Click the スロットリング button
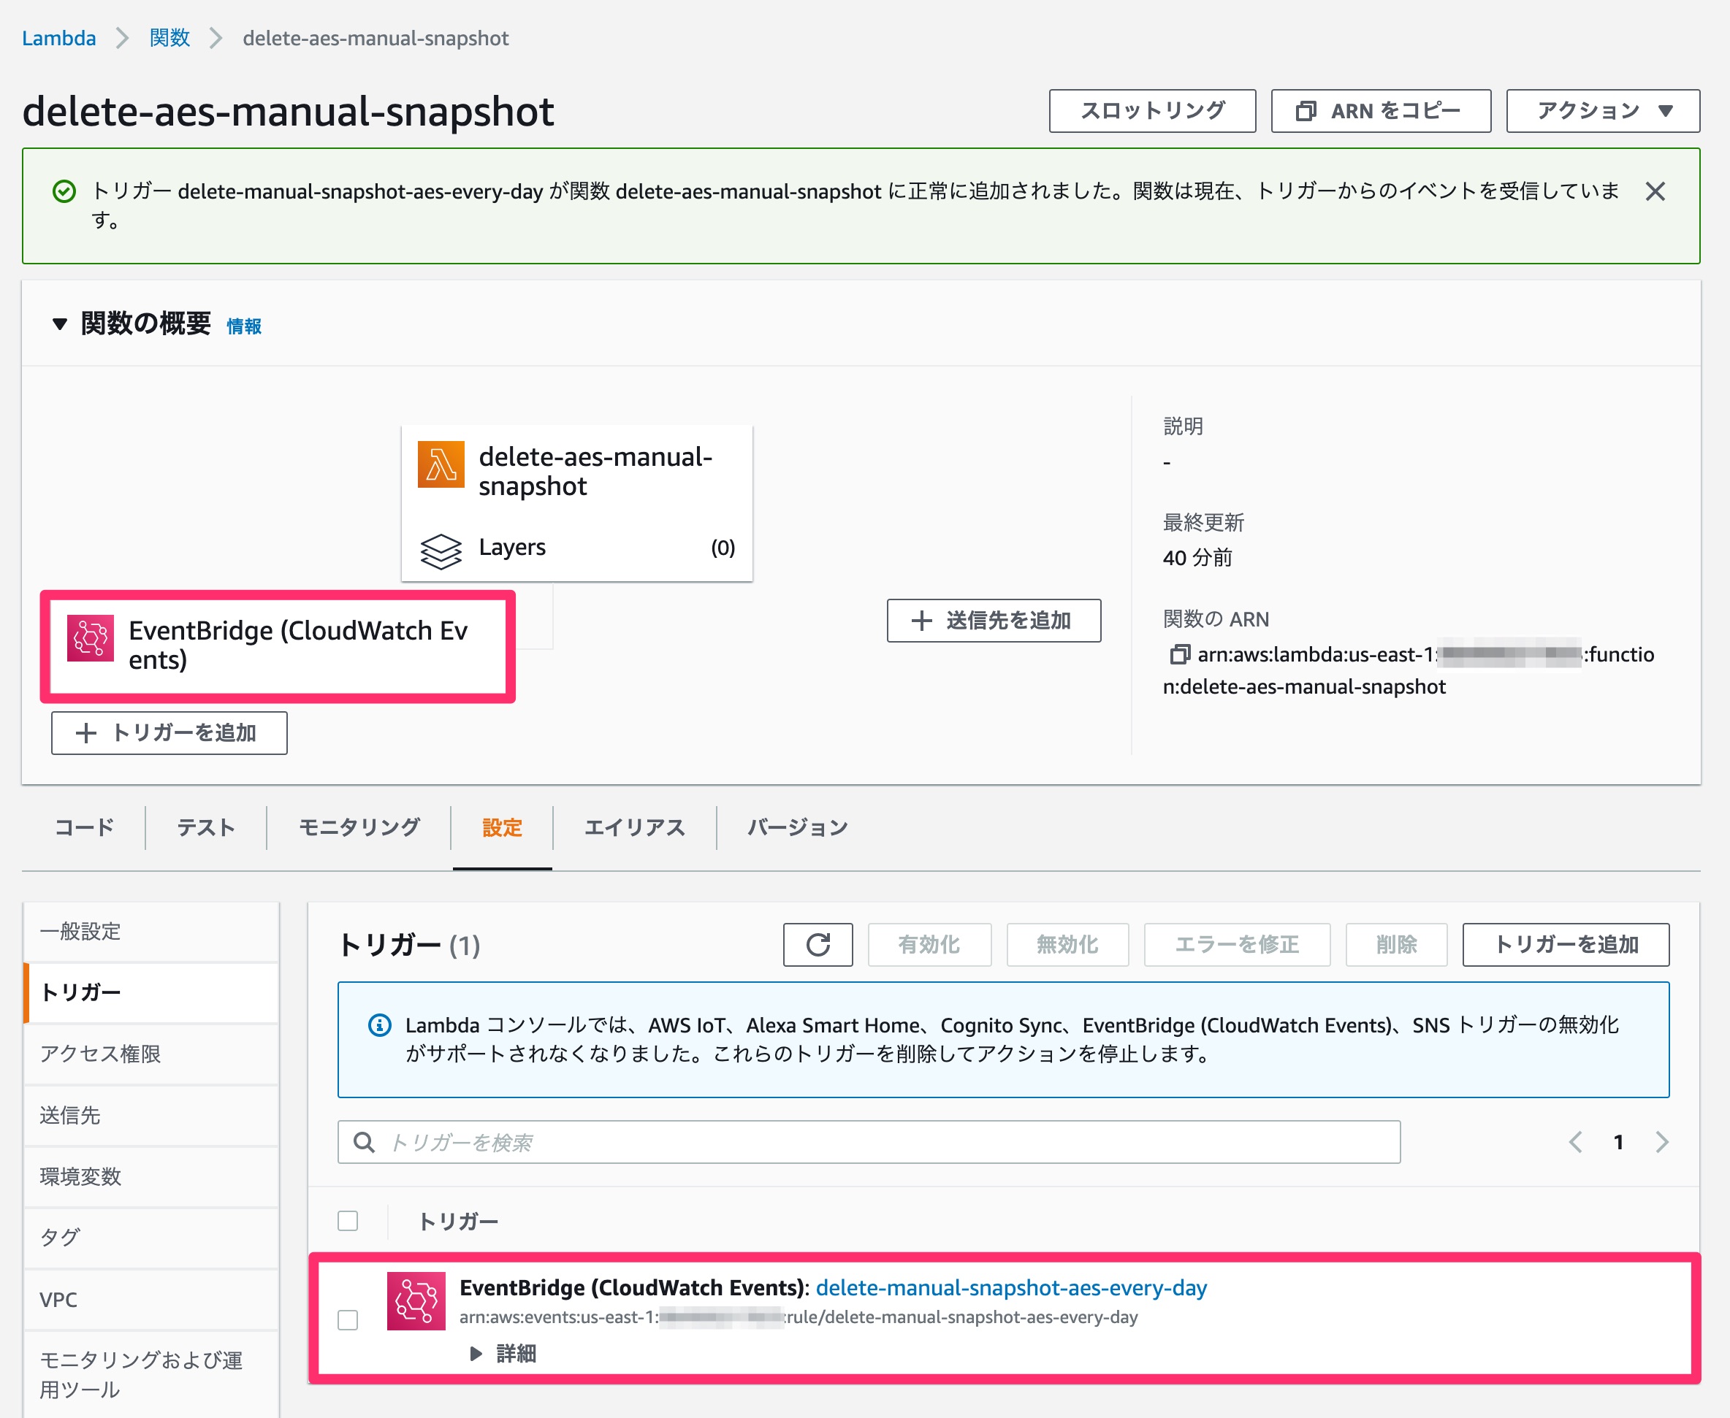Screen dimensions: 1730x1418 [x=1152, y=111]
